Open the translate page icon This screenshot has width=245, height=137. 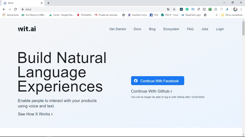[x=168, y=9]
